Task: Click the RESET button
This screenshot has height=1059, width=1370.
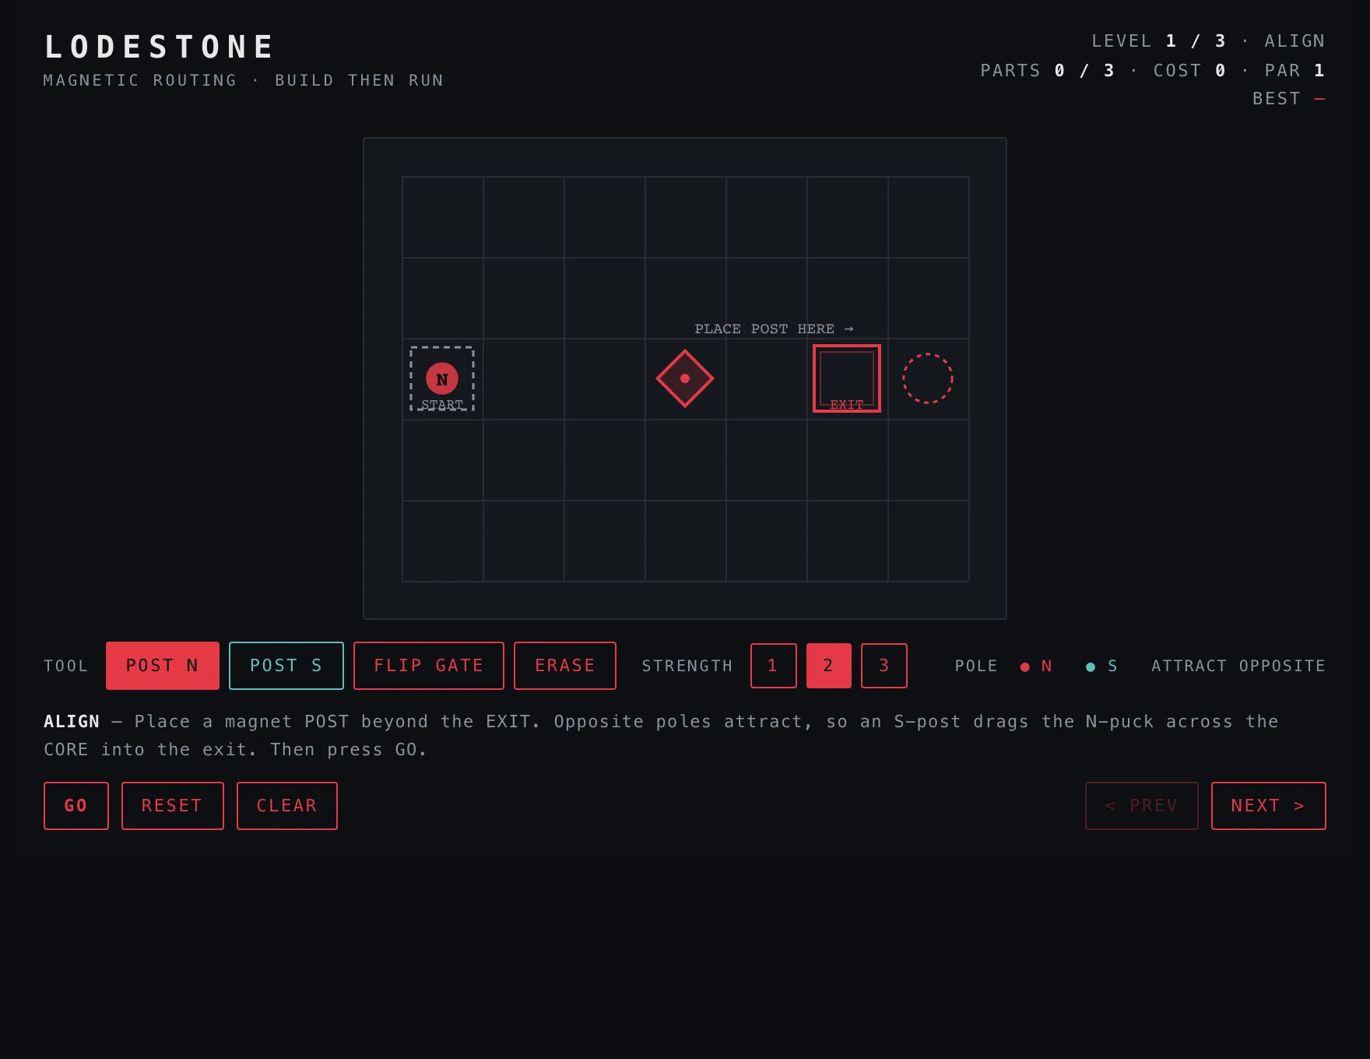Action: tap(173, 806)
